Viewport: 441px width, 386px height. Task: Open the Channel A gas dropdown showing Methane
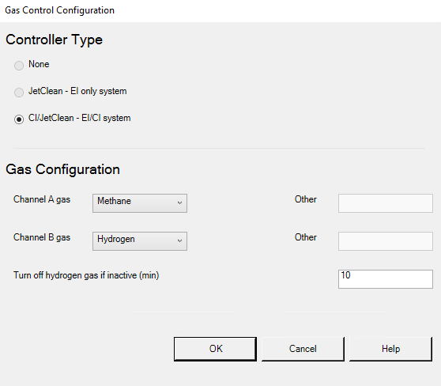(x=140, y=203)
